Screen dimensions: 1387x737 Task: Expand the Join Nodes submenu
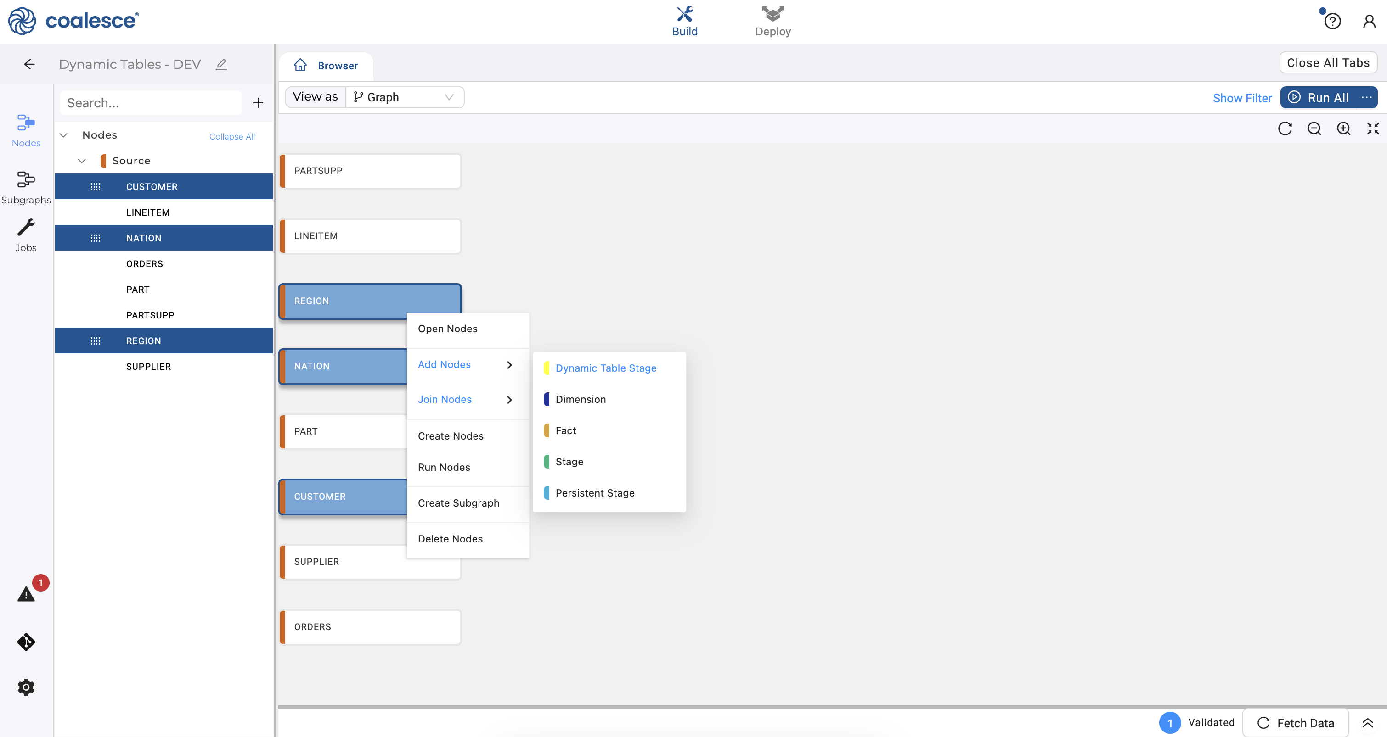pyautogui.click(x=466, y=400)
